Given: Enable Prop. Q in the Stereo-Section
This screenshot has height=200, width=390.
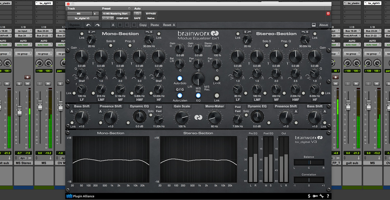Looking at the screenshot, I should pyautogui.click(x=286, y=45).
